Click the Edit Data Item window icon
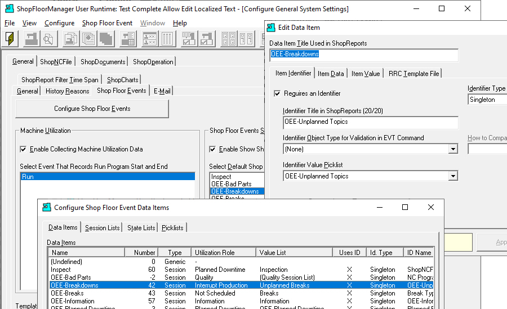This screenshot has height=309, width=507. point(271,28)
